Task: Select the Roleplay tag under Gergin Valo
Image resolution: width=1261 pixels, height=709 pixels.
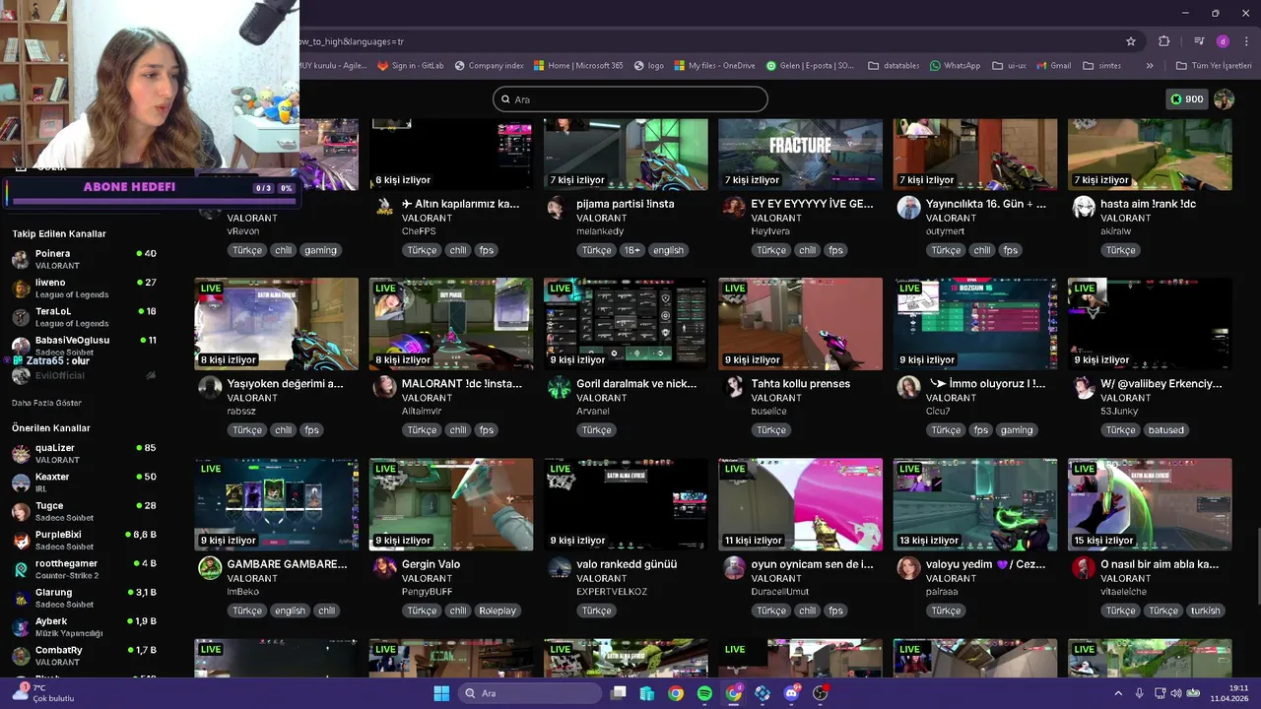Action: (498, 611)
